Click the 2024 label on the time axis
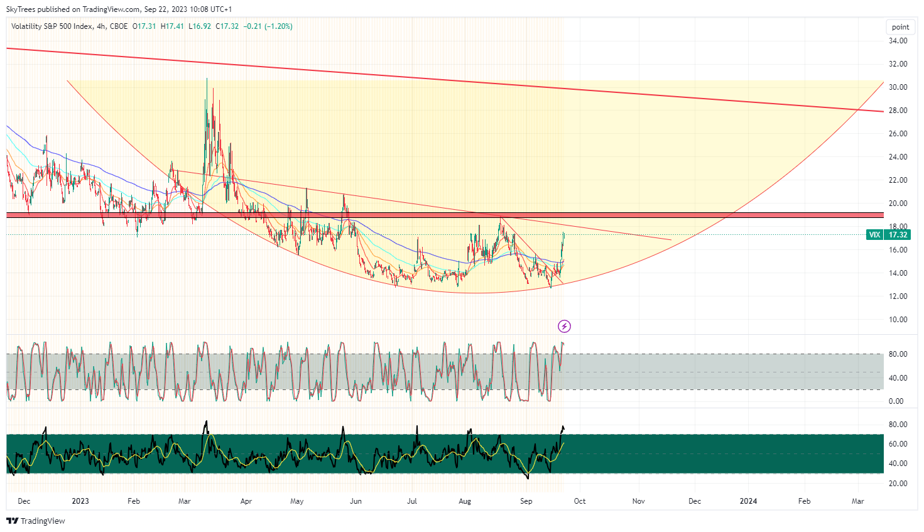924x532 pixels. point(748,501)
